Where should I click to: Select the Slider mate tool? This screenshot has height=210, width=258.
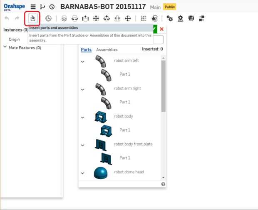coord(85,18)
